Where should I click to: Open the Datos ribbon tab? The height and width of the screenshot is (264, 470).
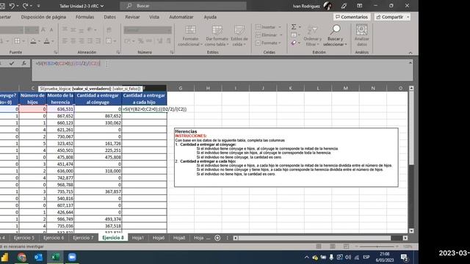[109, 17]
